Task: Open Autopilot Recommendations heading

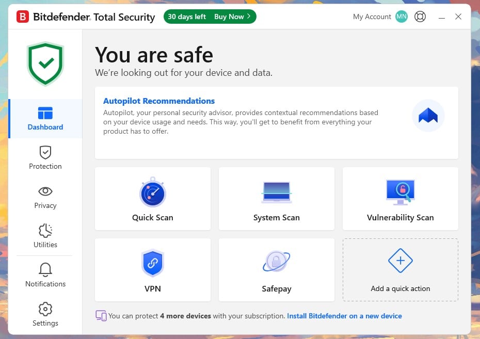Action: [159, 101]
